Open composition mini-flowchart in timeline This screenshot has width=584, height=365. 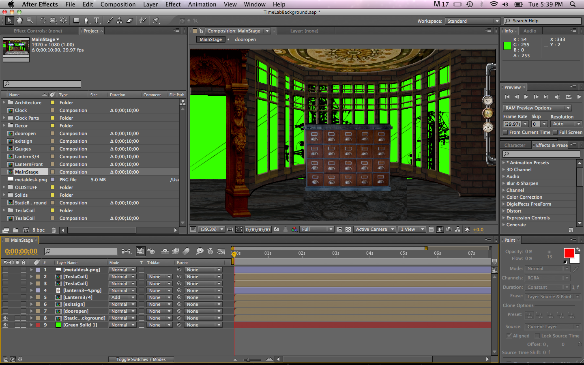pyautogui.click(x=126, y=251)
